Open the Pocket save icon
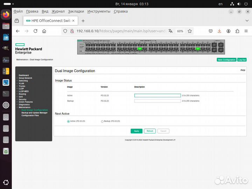This screenshot has width=252, height=189. 211,31
